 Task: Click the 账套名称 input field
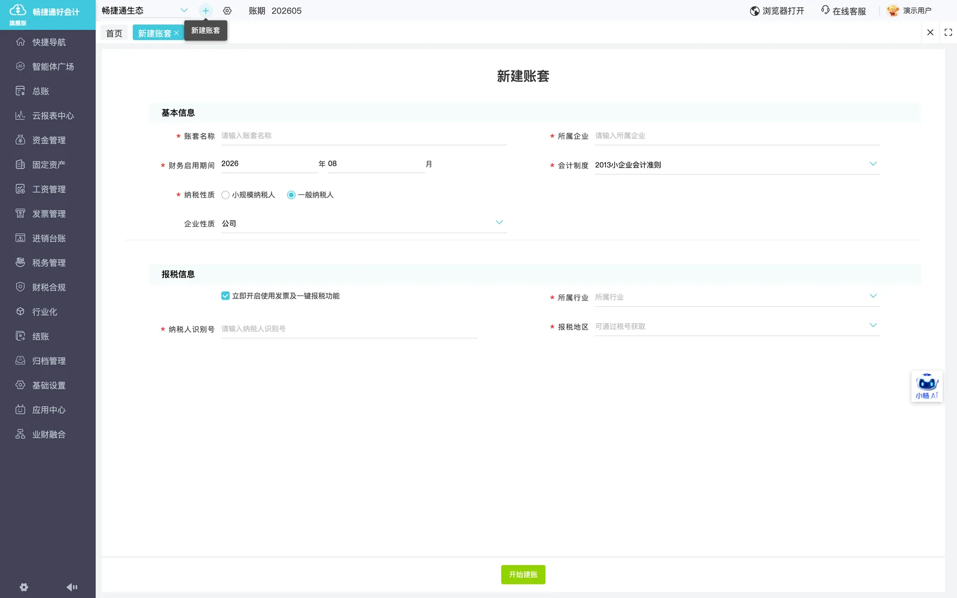(x=364, y=136)
